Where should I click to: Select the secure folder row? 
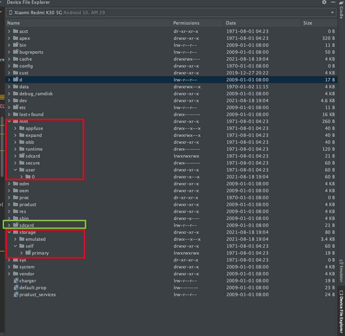pyautogui.click(x=171, y=163)
